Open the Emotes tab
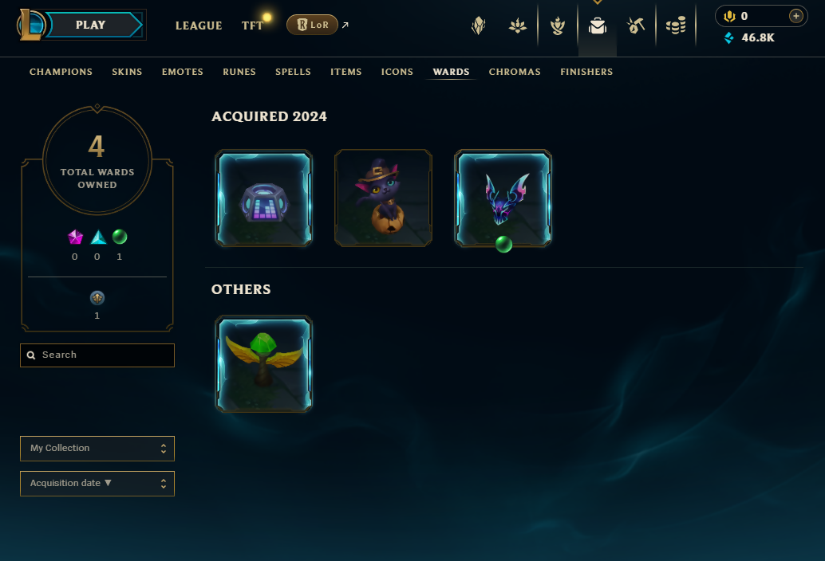This screenshot has height=561, width=825. pos(183,72)
